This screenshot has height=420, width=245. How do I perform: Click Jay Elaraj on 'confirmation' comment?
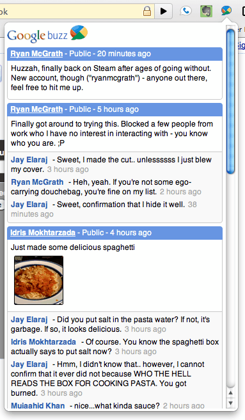pyautogui.click(x=29, y=205)
